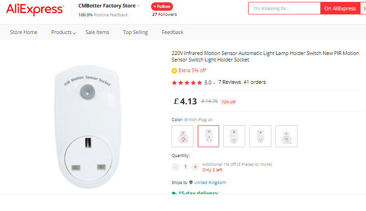Click the five-star rating icons

(x=186, y=82)
